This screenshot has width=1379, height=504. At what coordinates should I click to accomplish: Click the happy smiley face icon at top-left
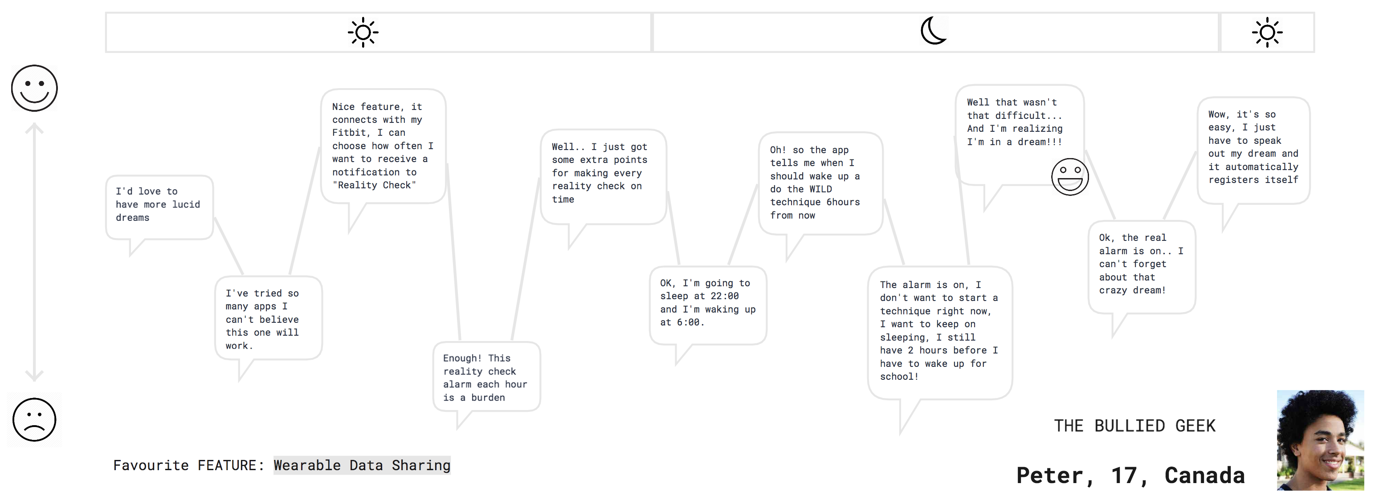pos(35,90)
